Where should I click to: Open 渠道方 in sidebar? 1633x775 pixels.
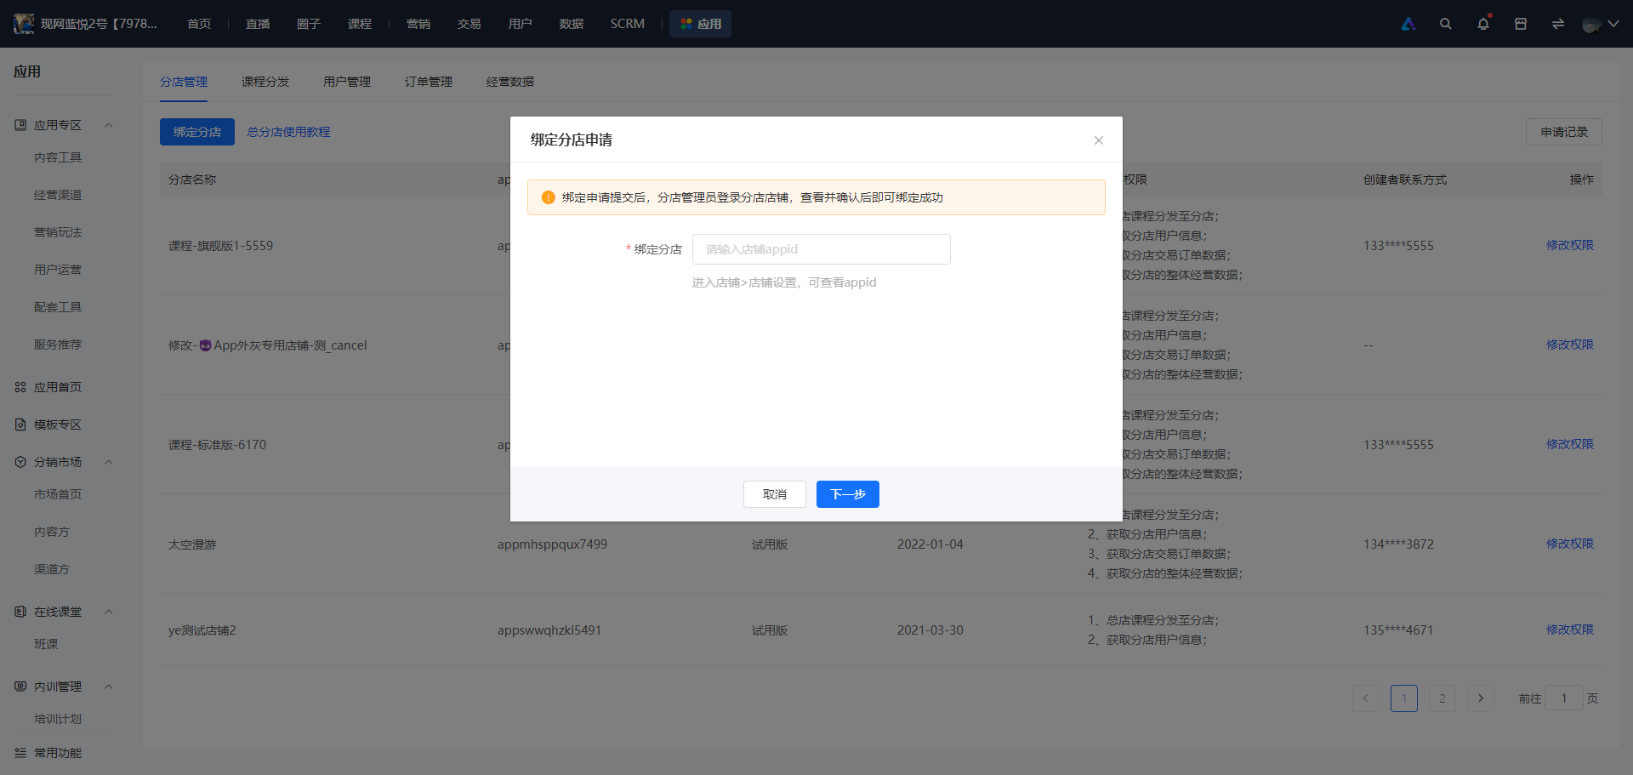(52, 569)
